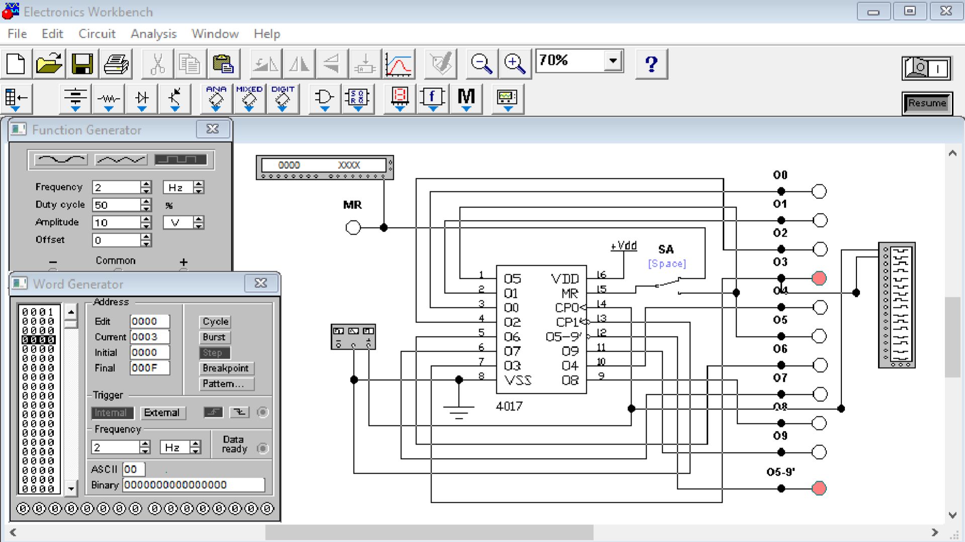The image size is (965, 542).
Task: Open the Help menu
Action: pyautogui.click(x=267, y=34)
